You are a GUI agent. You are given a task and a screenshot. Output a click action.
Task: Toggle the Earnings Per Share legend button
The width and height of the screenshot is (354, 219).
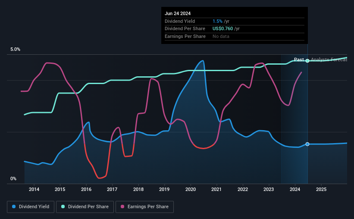[144, 207]
